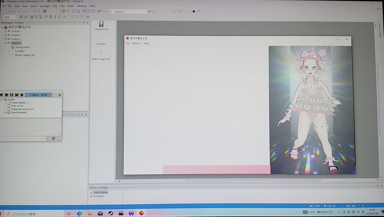384x217 pixels.
Task: Click 'Frames per second: 61' debugger entry
Action: click(22, 109)
